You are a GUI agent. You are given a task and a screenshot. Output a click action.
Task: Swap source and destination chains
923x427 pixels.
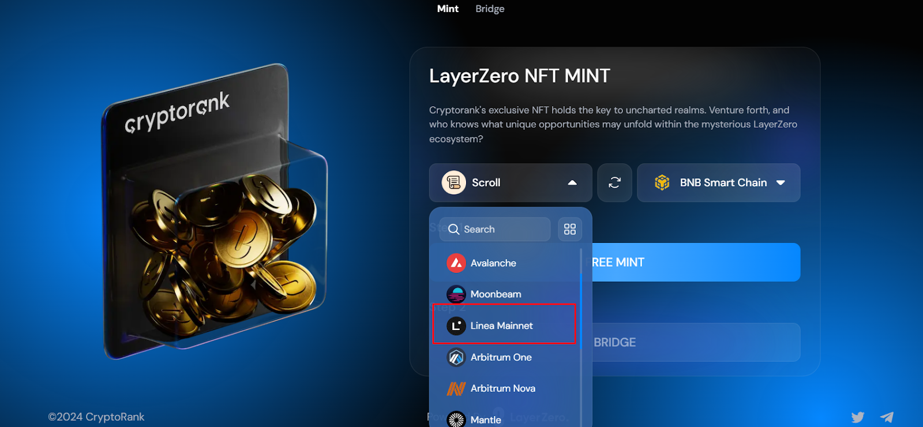[614, 182]
